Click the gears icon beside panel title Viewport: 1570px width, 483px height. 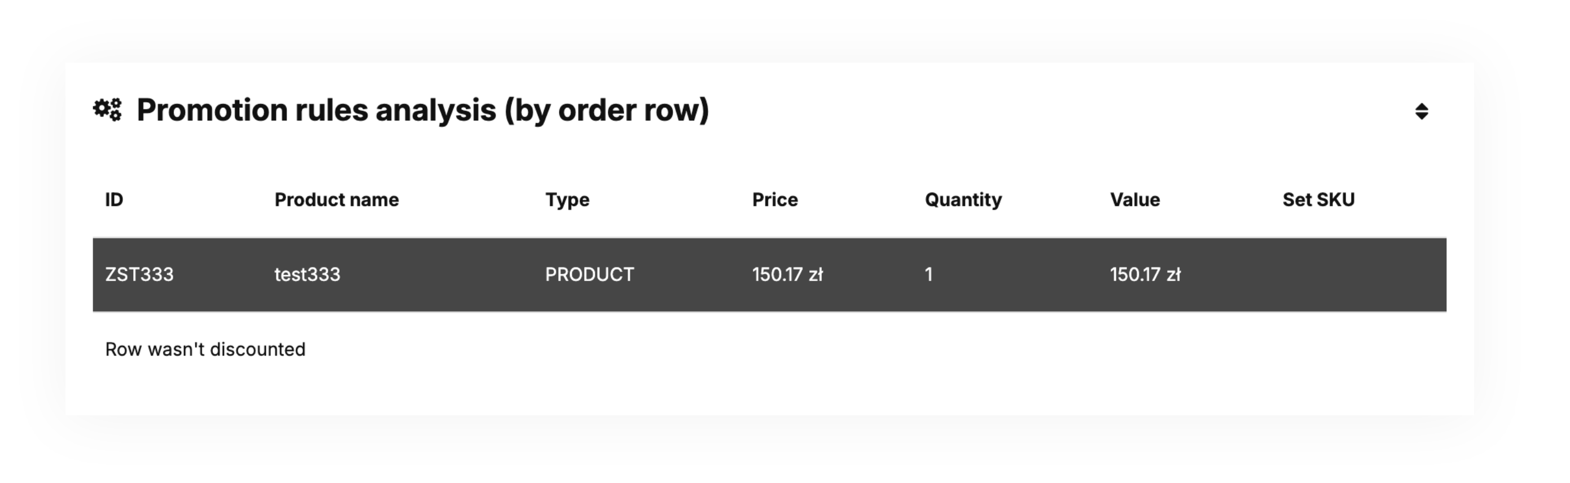click(x=107, y=110)
